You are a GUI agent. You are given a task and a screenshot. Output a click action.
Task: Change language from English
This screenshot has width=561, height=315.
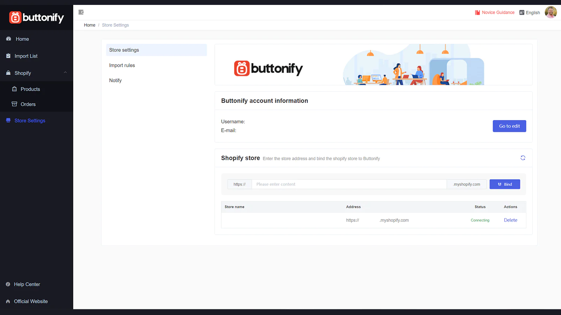tap(533, 13)
